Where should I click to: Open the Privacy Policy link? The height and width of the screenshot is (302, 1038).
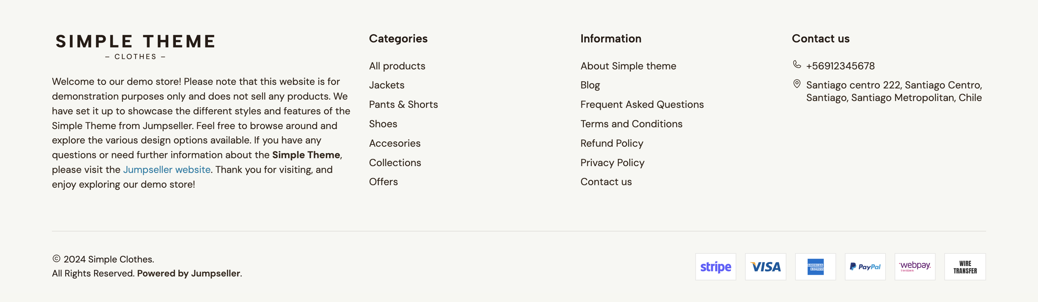click(612, 163)
